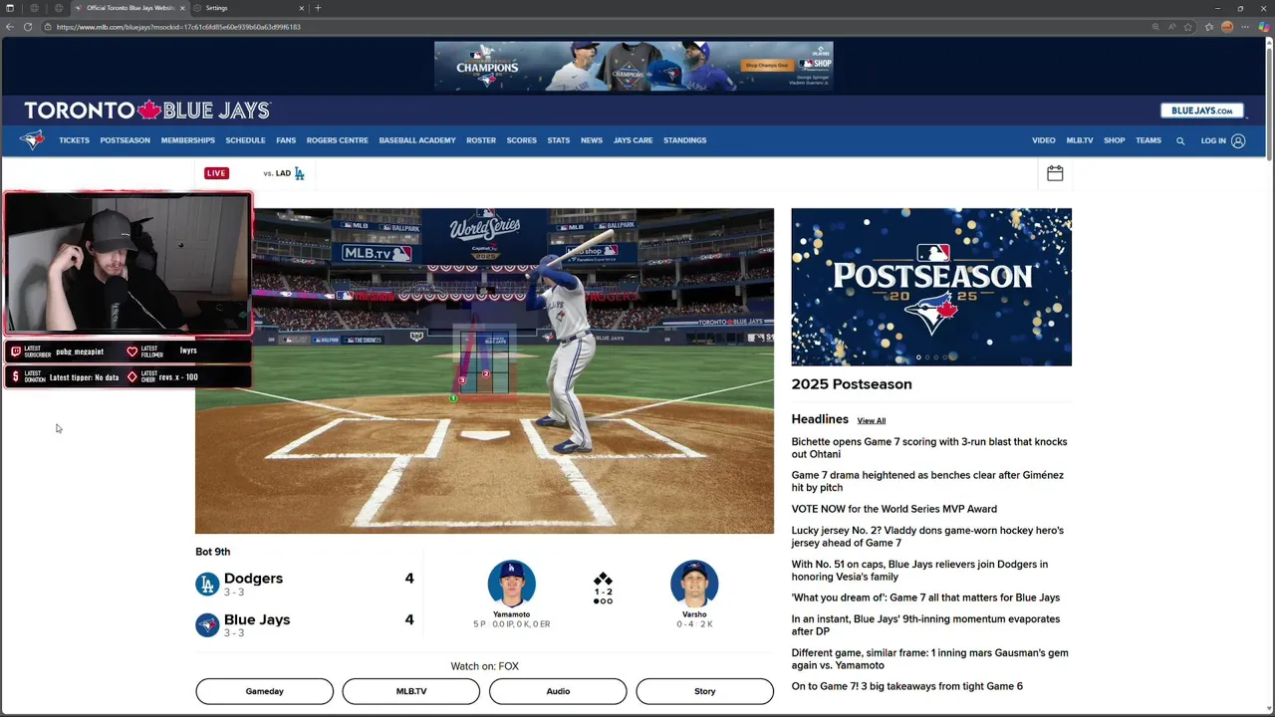The image size is (1275, 717).
Task: Go to STATS in nav bar
Action: pyautogui.click(x=559, y=140)
